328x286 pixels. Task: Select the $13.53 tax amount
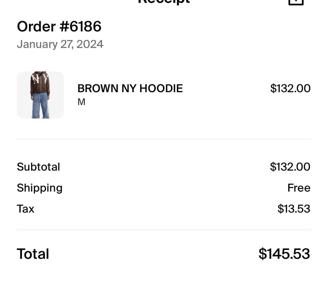tap(294, 209)
